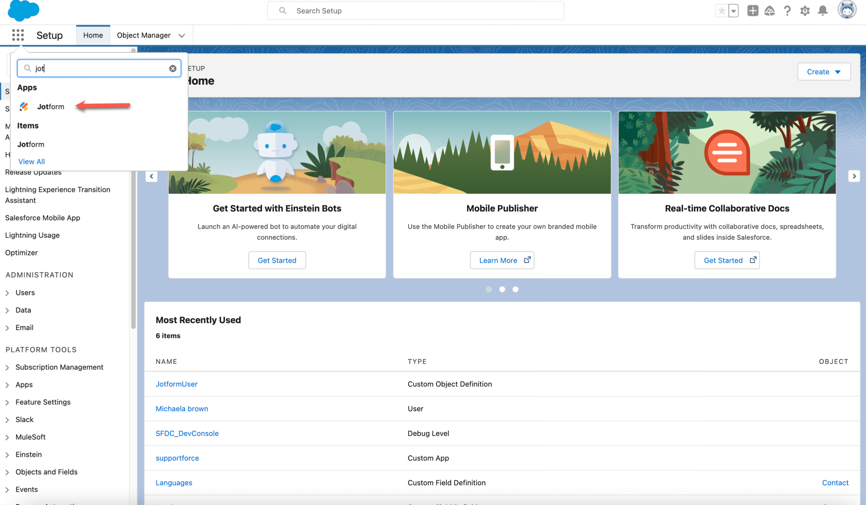This screenshot has height=505, width=866.
Task: Open the global actions plus icon
Action: [752, 11]
